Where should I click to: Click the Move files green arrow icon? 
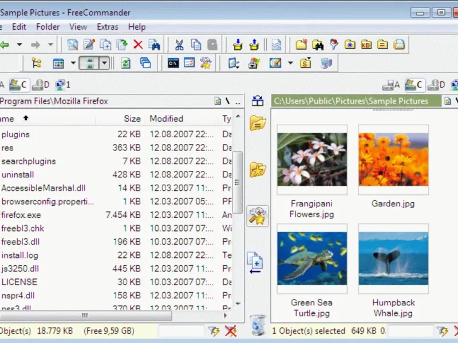pos(122,45)
